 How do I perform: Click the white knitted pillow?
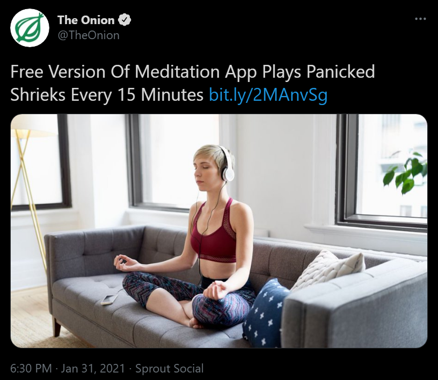pos(327,270)
